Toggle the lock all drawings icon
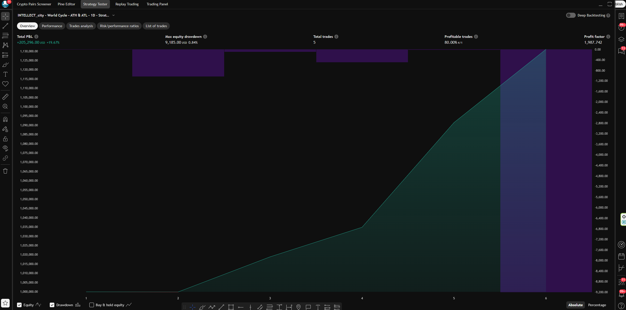This screenshot has width=626, height=310. 5,139
